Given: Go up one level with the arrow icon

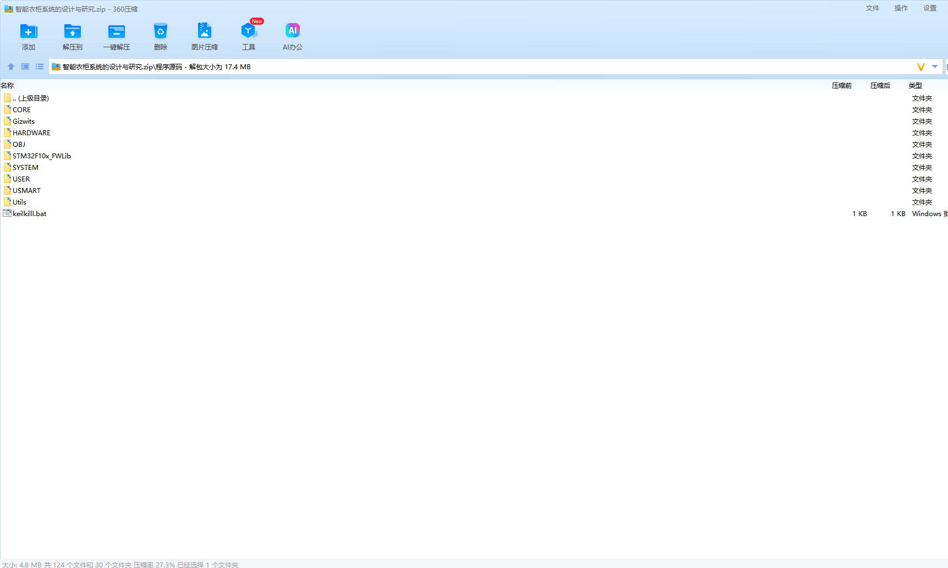Looking at the screenshot, I should [11, 67].
